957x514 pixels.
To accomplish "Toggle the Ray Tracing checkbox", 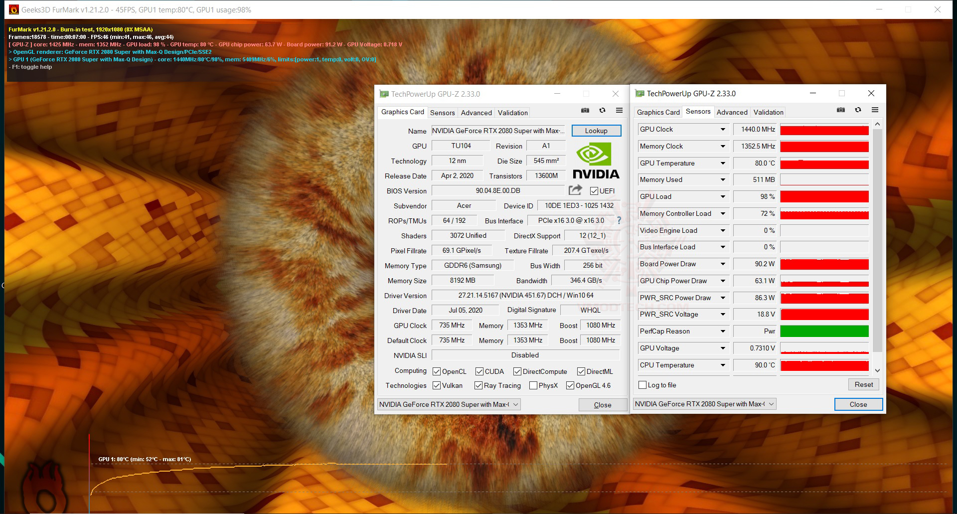I will (478, 385).
